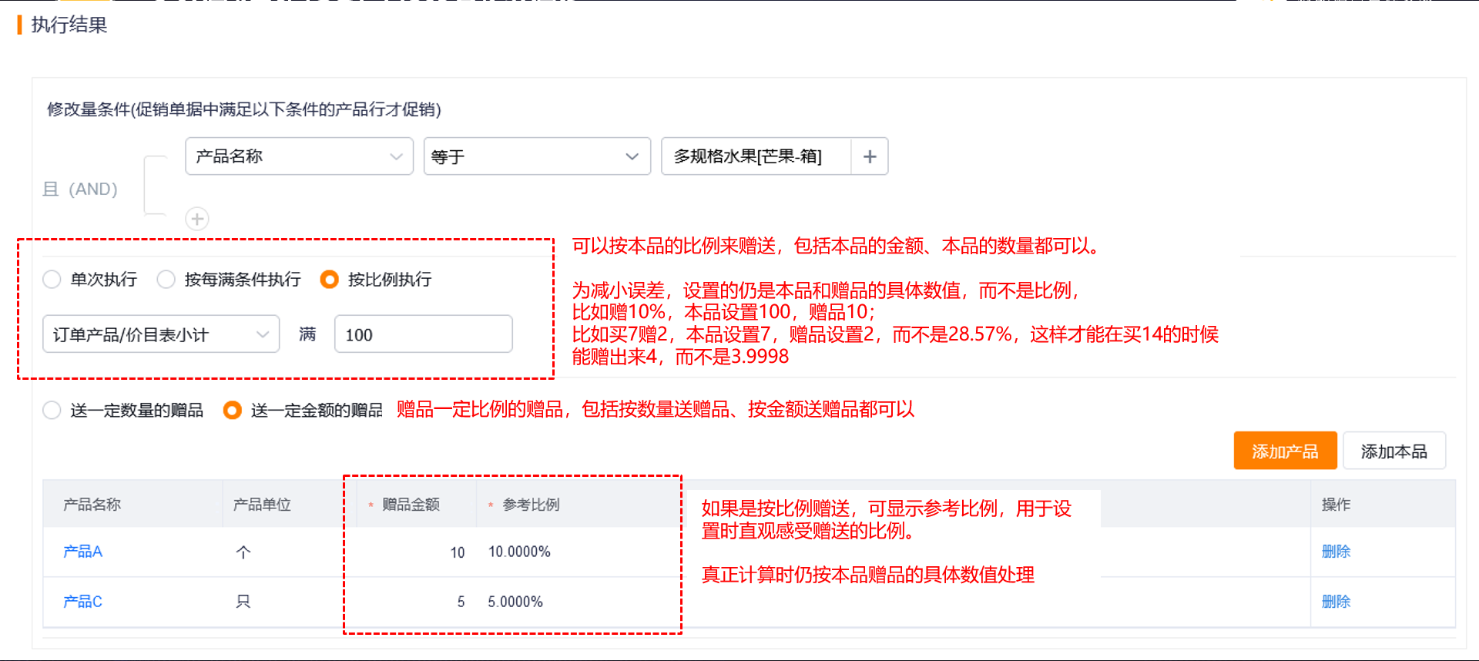
Task: Click the 添加本品 button
Action: point(1394,451)
